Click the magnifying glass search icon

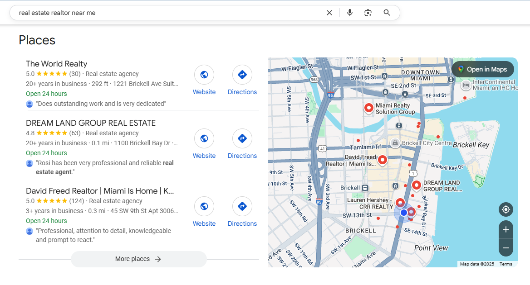[387, 13]
